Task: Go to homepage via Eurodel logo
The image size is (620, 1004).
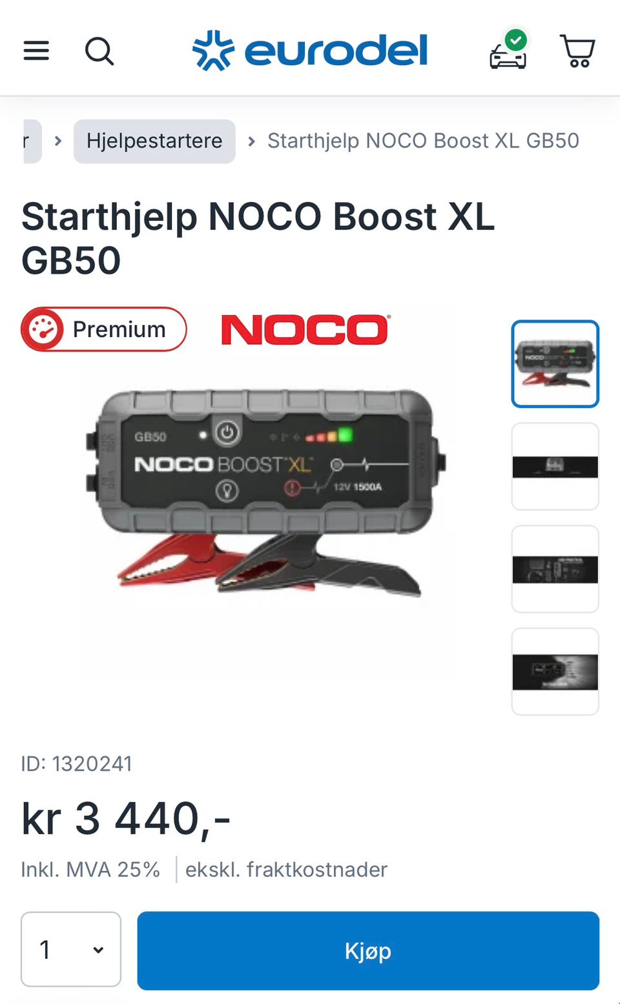Action: pos(310,50)
